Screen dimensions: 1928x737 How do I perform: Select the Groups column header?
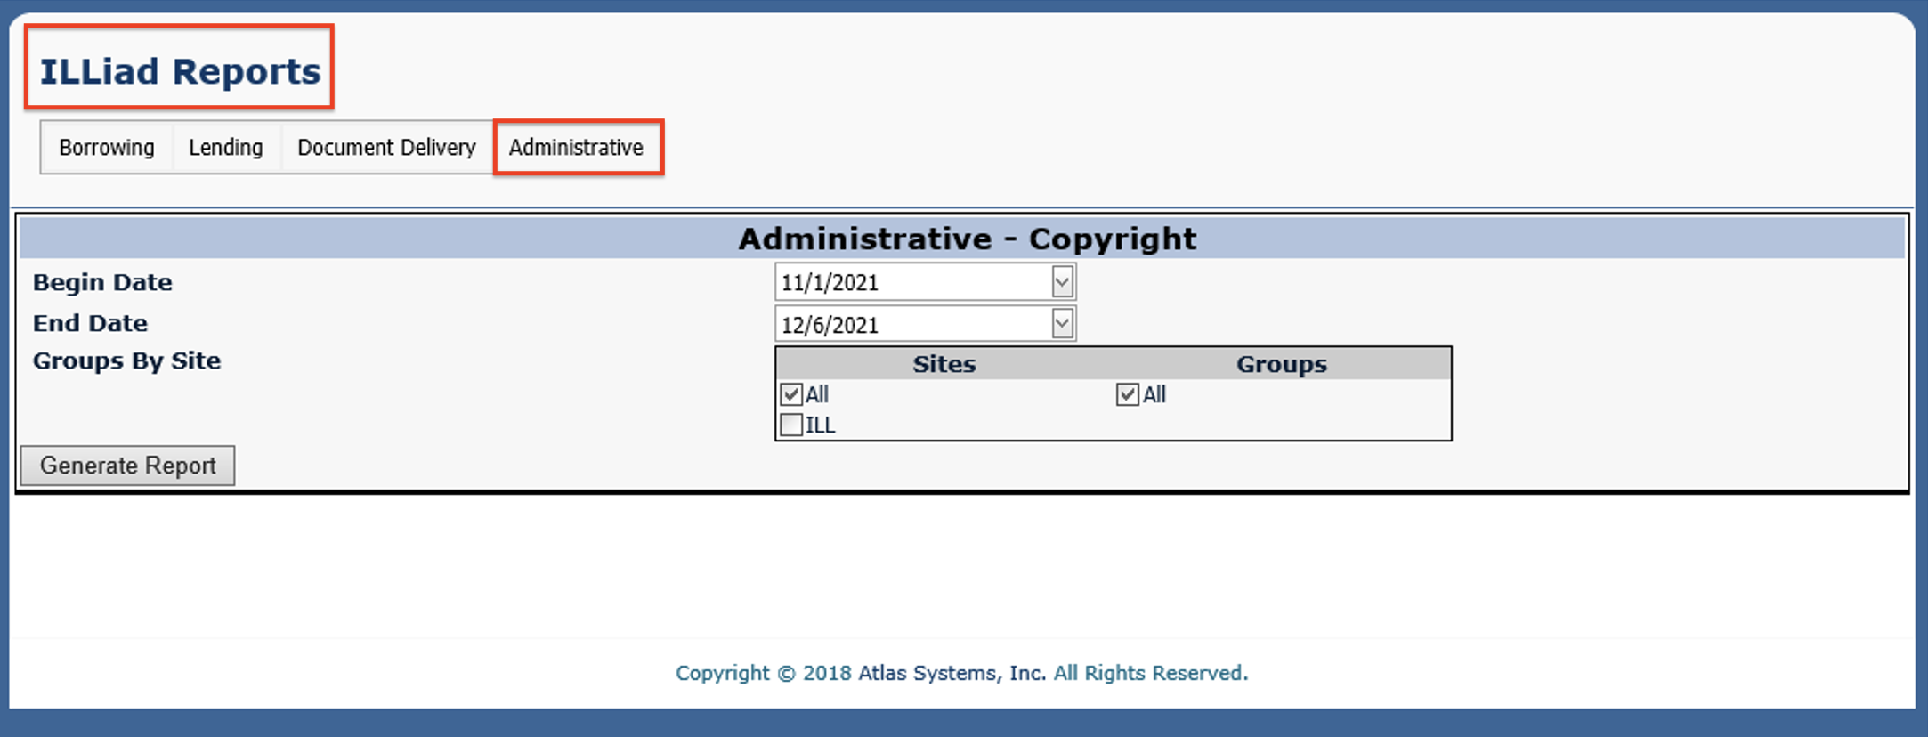[x=1281, y=364]
